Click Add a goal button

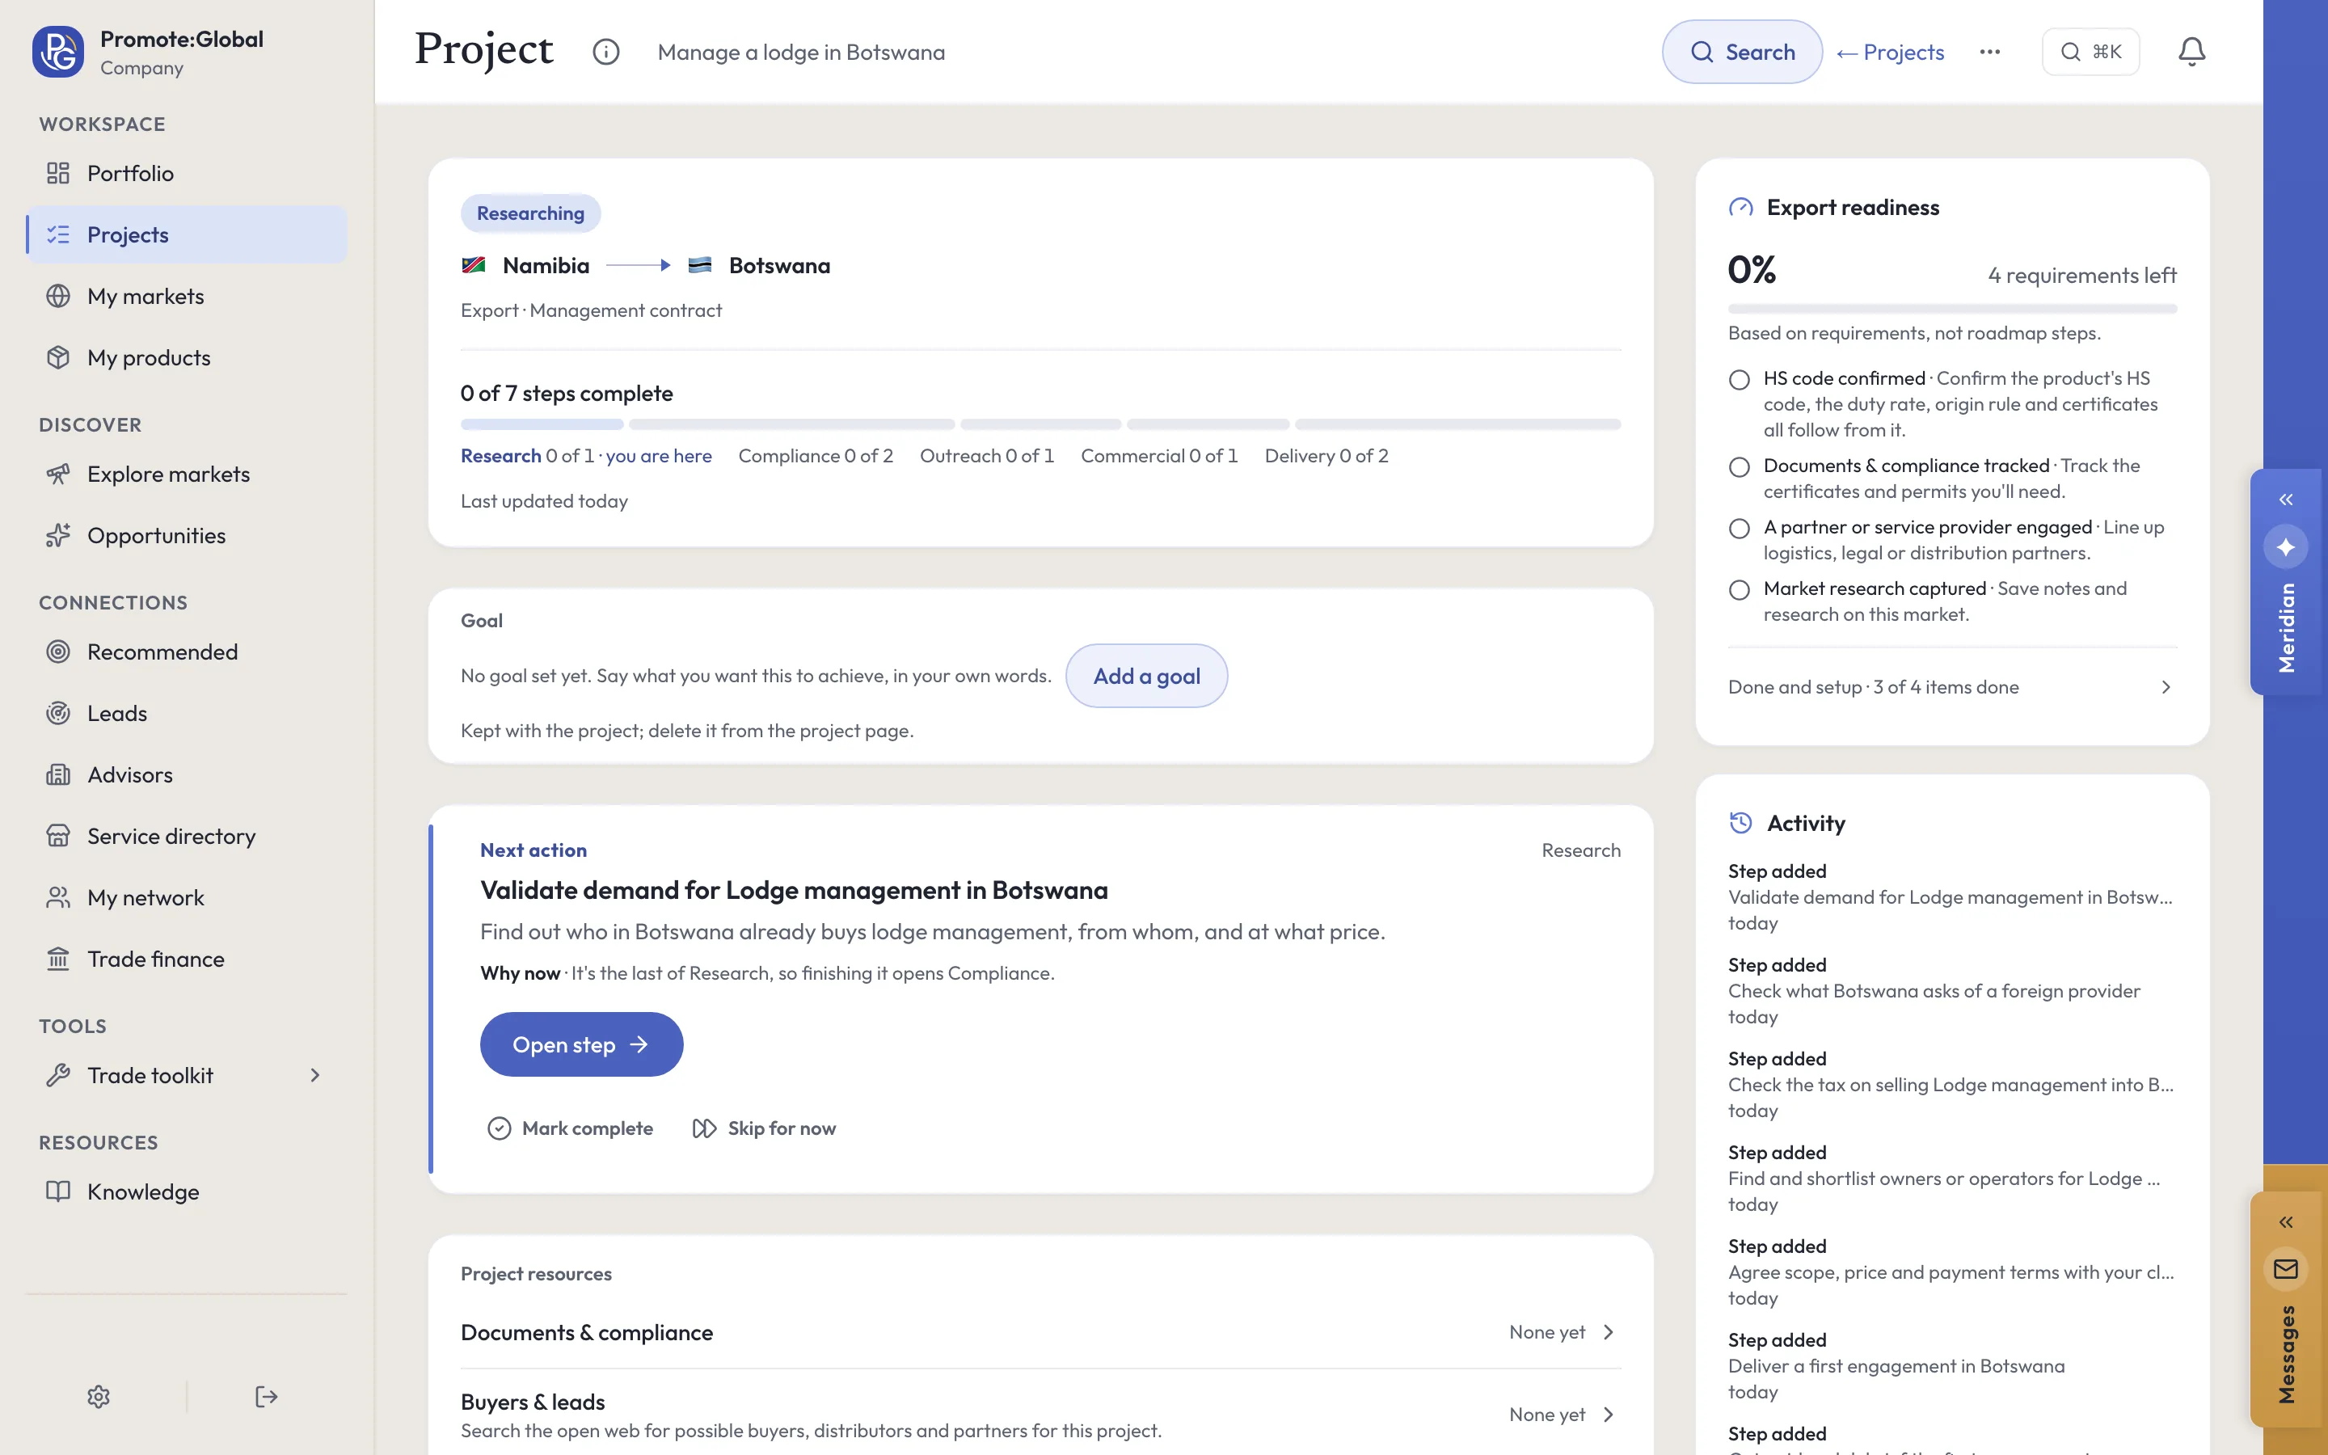(1147, 676)
